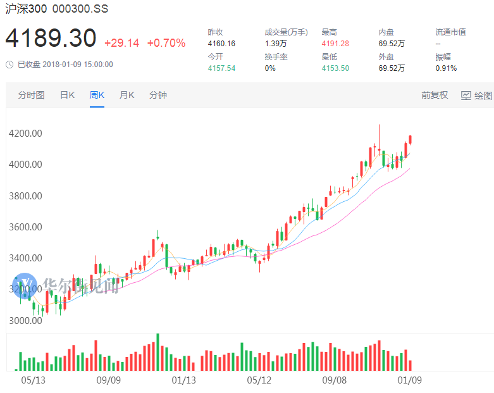The width and height of the screenshot is (494, 393).
Task: Select the latest red candlestick on chart
Action: 411,139
